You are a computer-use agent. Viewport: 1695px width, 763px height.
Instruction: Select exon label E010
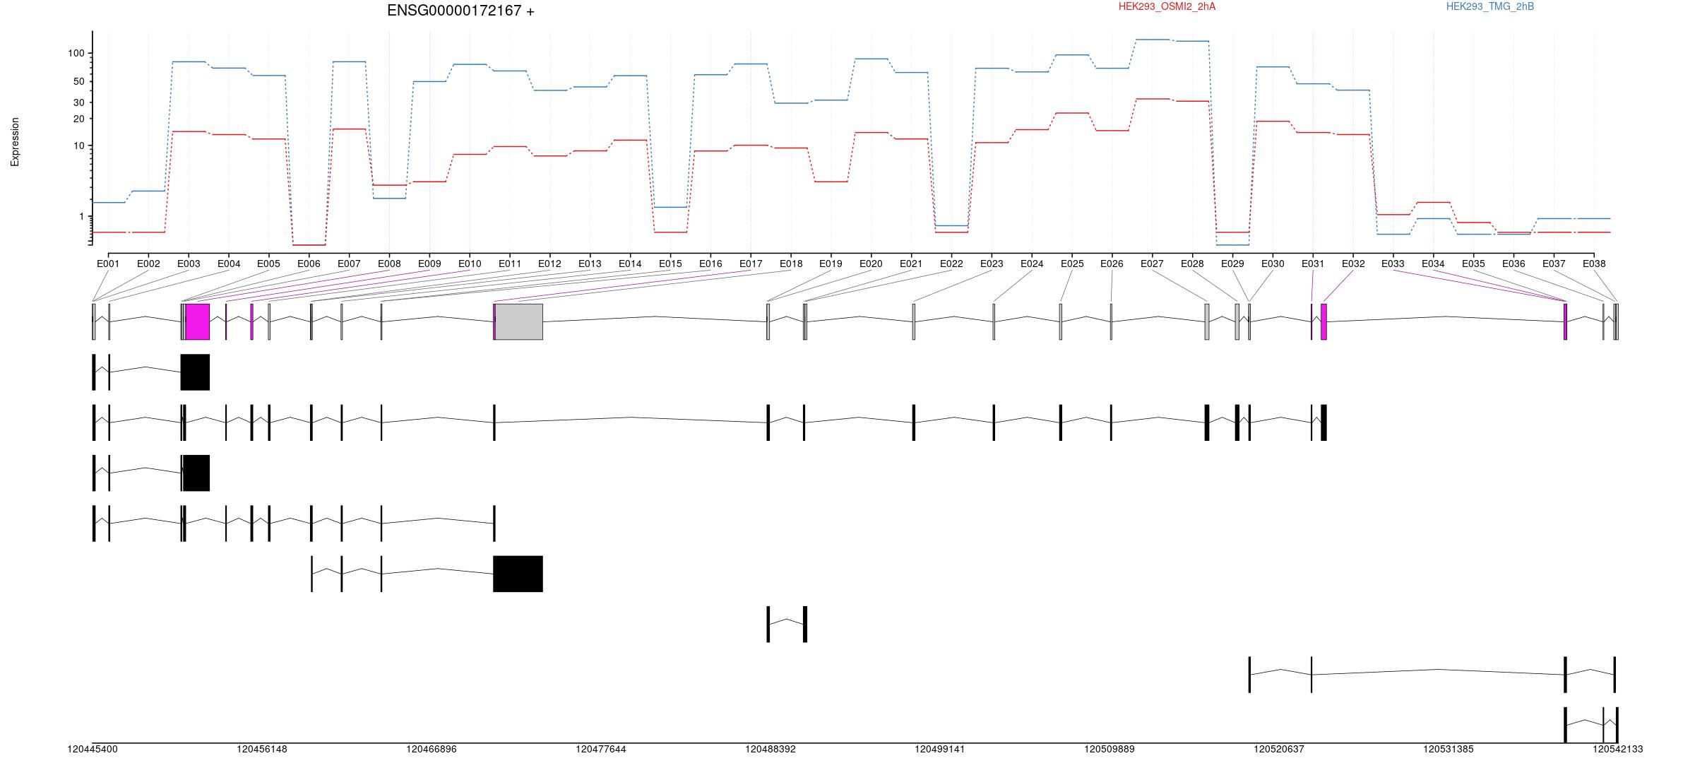(x=470, y=264)
